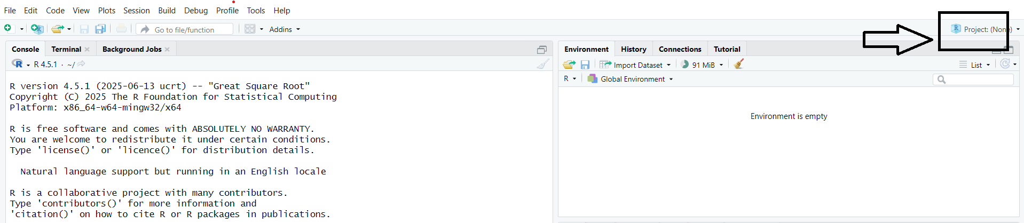The width and height of the screenshot is (1024, 223).
Task: Close the Terminal tab
Action: 87,49
